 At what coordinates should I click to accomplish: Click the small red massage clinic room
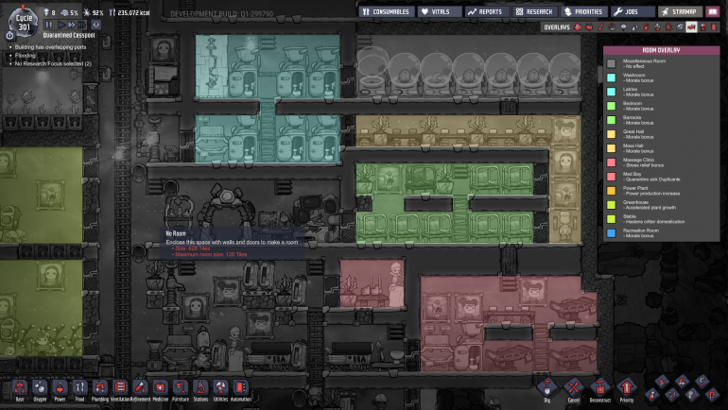click(x=373, y=283)
